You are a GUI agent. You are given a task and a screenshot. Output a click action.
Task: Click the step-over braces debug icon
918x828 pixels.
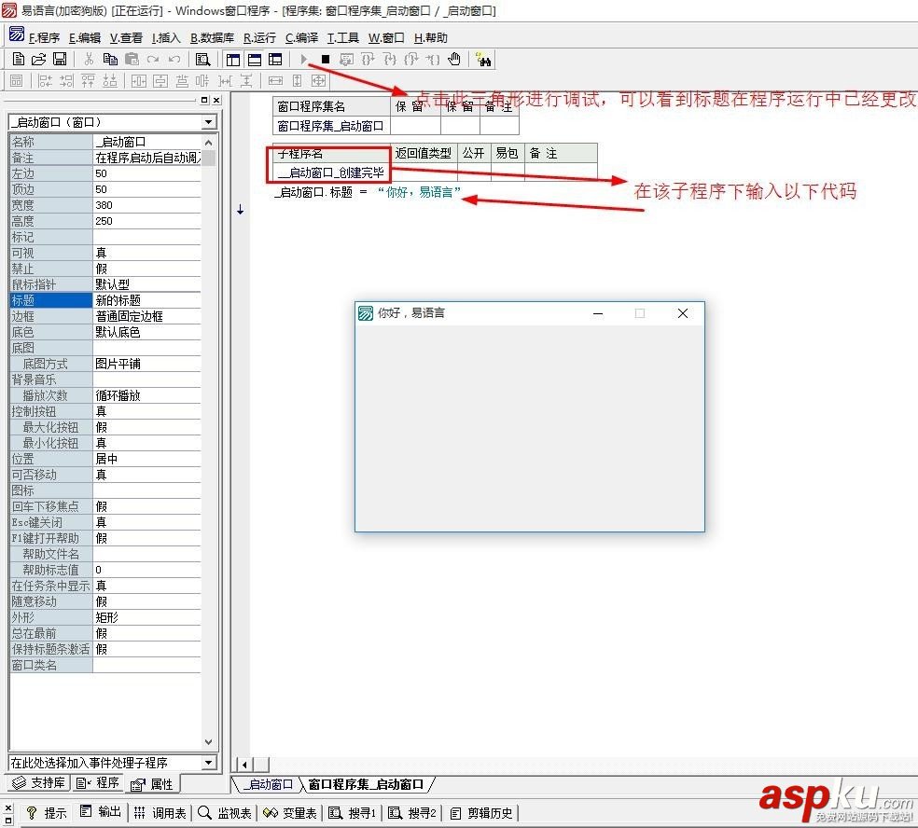tap(368, 59)
